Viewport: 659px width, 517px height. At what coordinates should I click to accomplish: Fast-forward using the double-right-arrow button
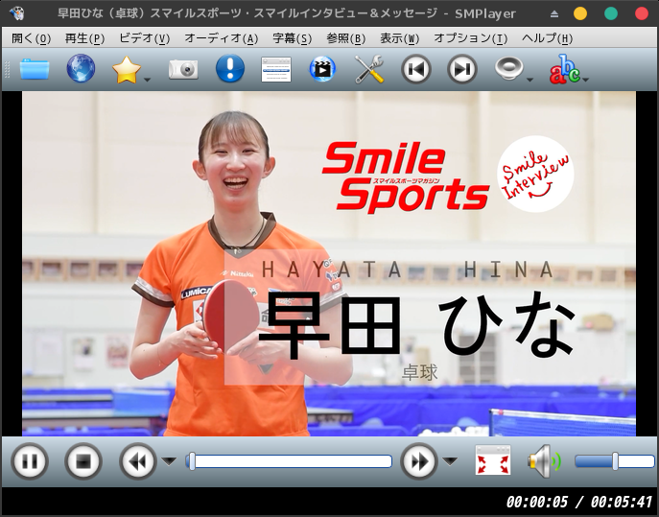tap(419, 461)
